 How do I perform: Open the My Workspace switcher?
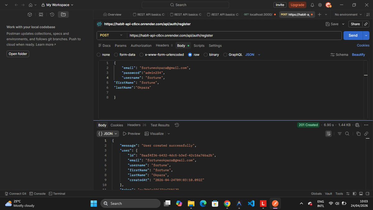pyautogui.click(x=58, y=5)
